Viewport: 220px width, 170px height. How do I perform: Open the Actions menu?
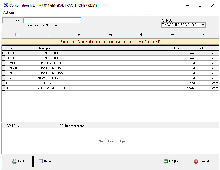click(9, 12)
